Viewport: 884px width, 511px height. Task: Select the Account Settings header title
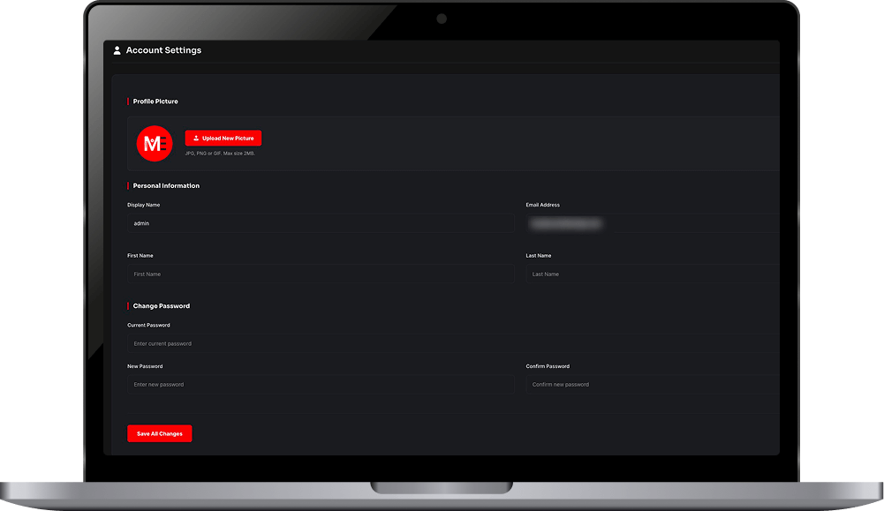163,50
